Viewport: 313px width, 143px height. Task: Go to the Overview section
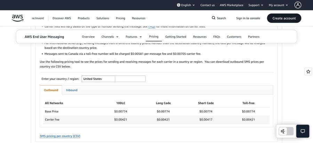(x=88, y=37)
